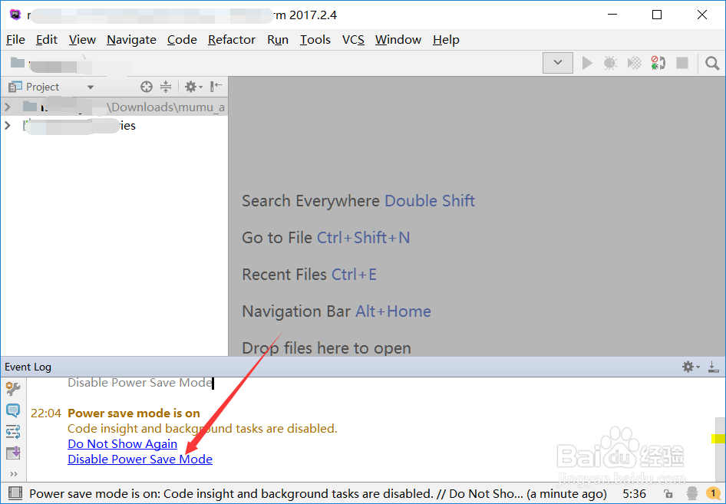
Task: Open the run configuration dropdown
Action: coord(557,62)
